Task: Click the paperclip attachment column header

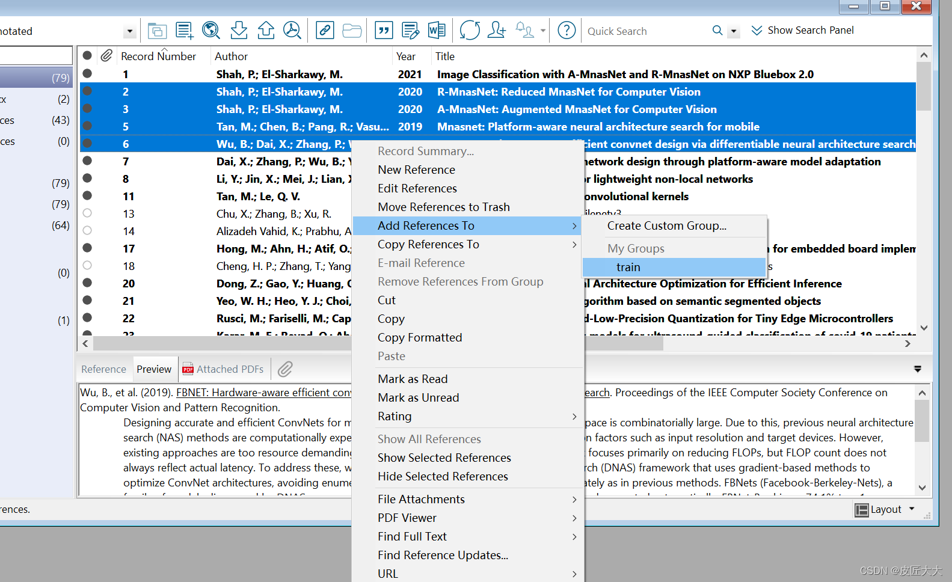Action: [106, 56]
